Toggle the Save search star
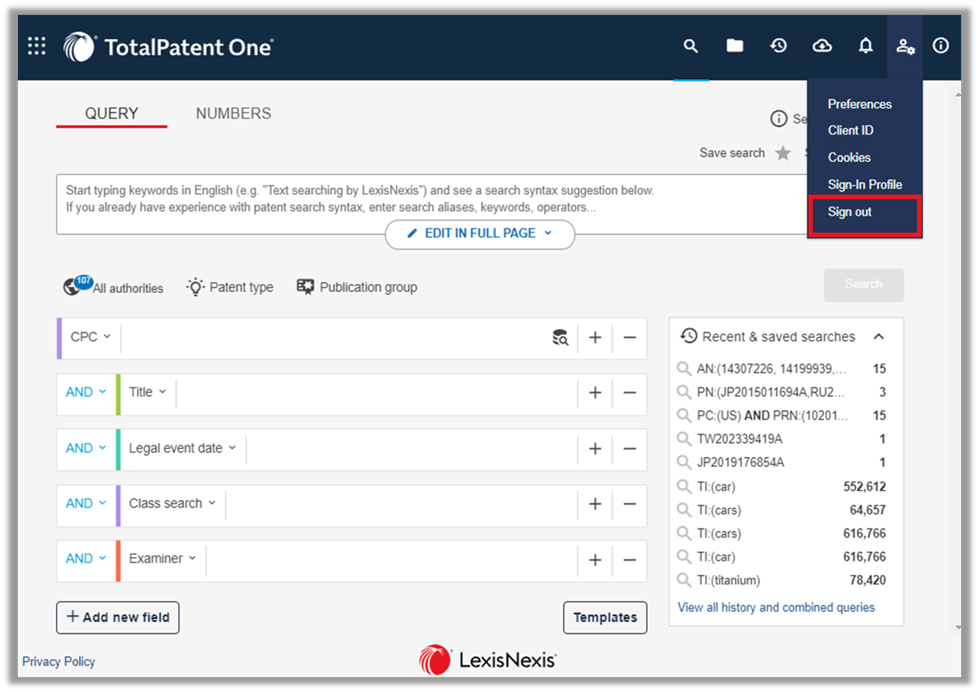The height and width of the screenshot is (692, 979). 783,153
